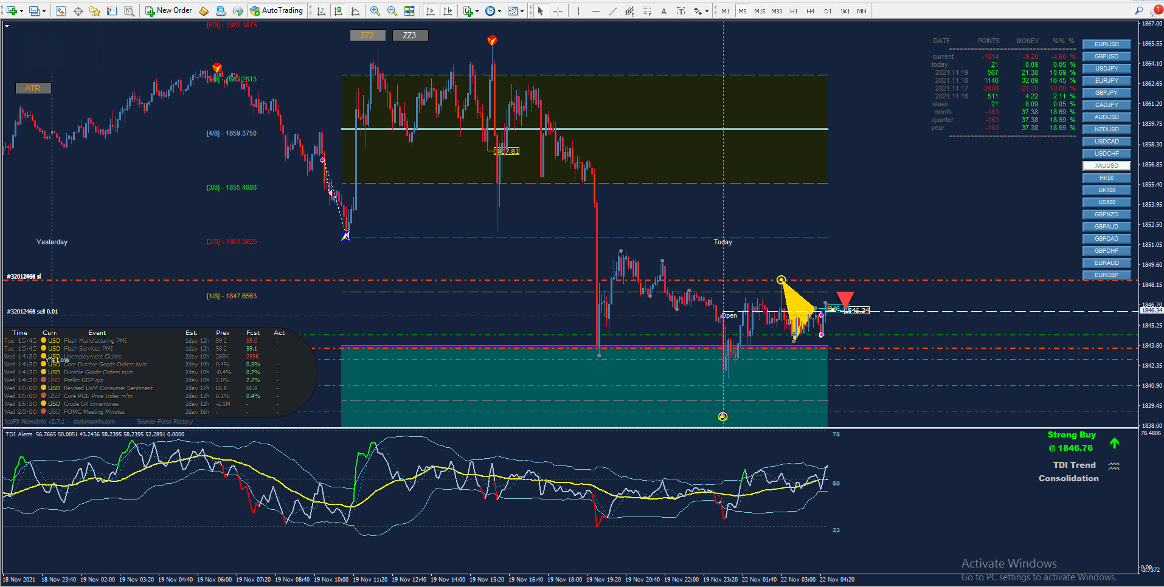The width and height of the screenshot is (1164, 587).
Task: Click the New Order toolbar button
Action: (168, 11)
